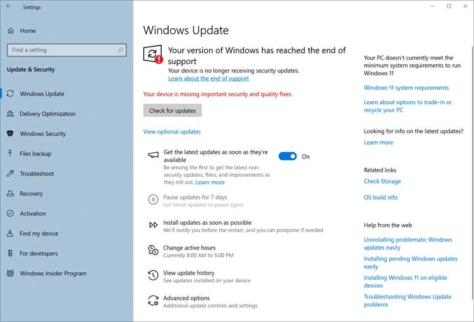The width and height of the screenshot is (474, 322).
Task: Click Learn more under latest updates info
Action: [x=378, y=142]
